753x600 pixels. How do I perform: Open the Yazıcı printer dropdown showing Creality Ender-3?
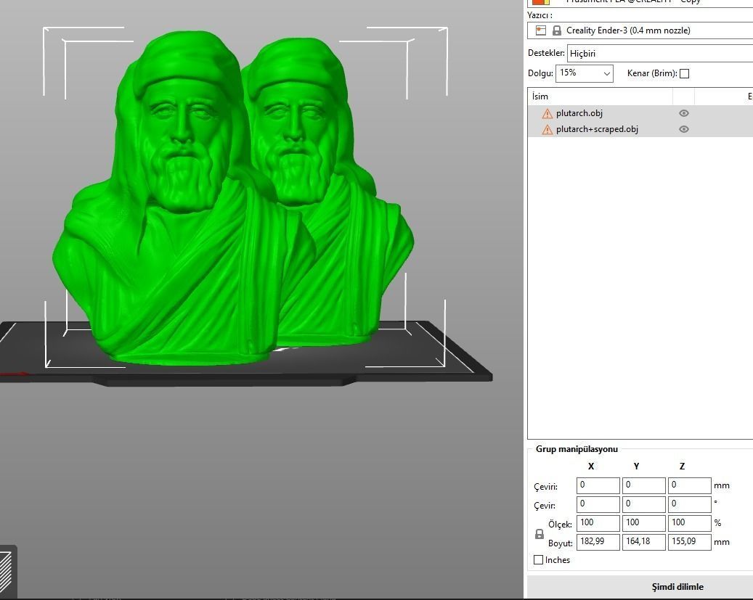640,30
